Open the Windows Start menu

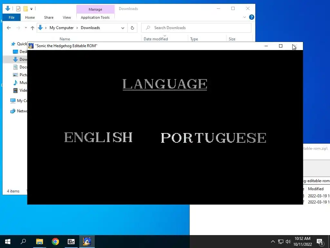coord(8,242)
